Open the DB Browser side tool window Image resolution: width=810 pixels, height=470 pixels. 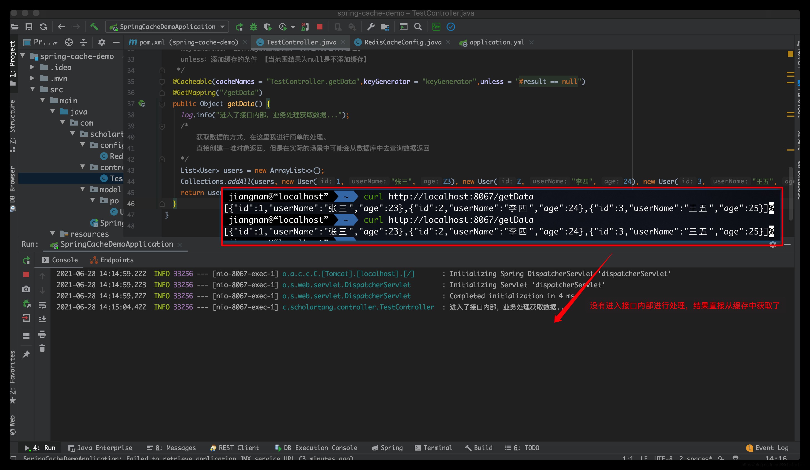[x=13, y=189]
